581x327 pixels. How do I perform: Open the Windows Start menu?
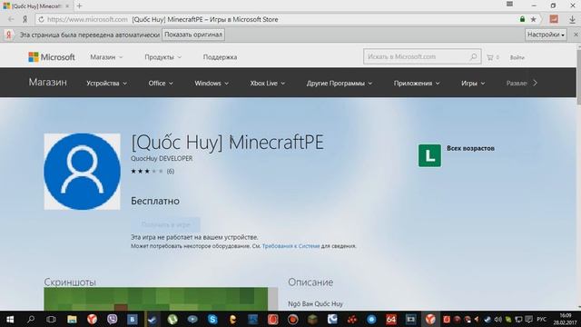point(10,319)
